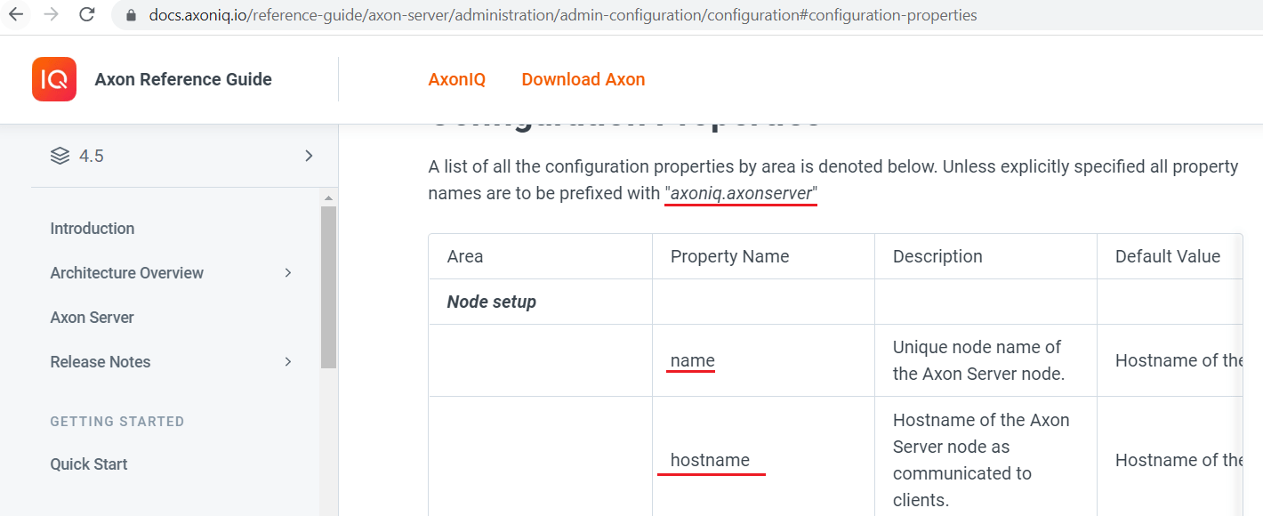
Task: Reload the page with refresh icon
Action: [87, 15]
